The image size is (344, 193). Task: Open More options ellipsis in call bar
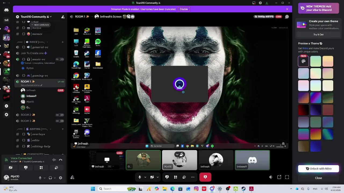193,177
